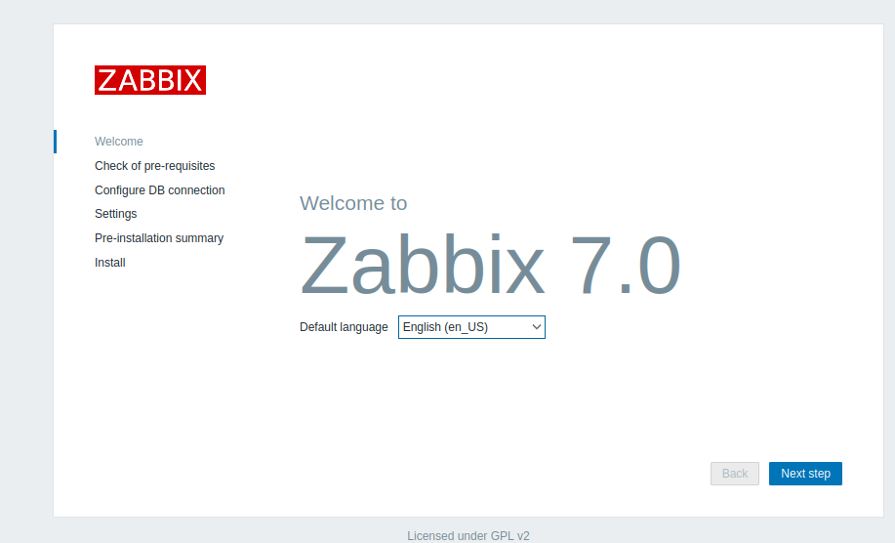Select the Settings step
The height and width of the screenshot is (543, 895).
pyautogui.click(x=116, y=214)
